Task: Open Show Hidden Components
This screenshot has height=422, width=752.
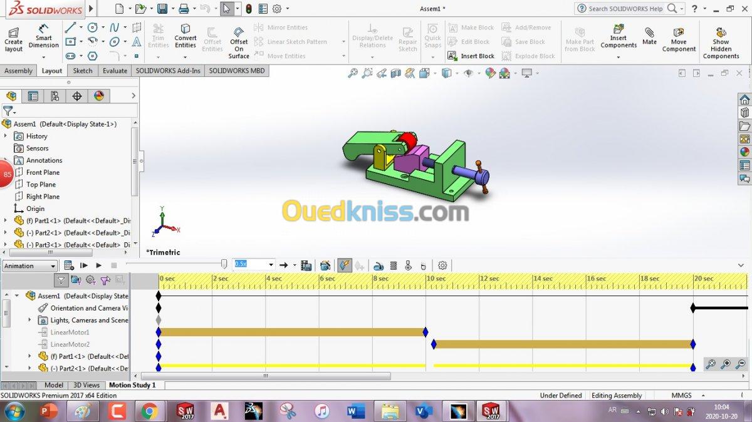Action: [721, 43]
